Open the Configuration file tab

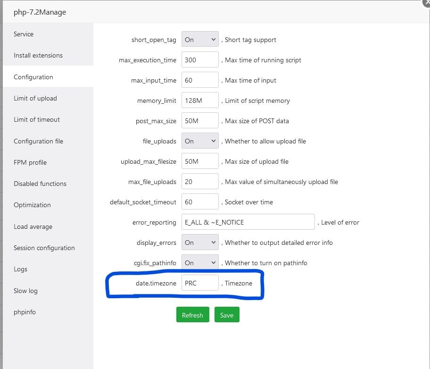pyautogui.click(x=38, y=141)
